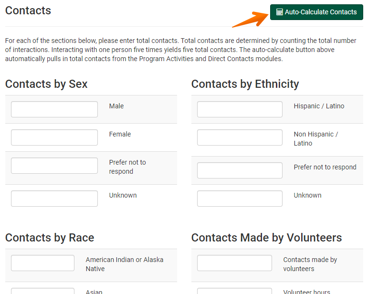Screen dimensions: 378x294
Task: Focus the Male contacts input field
Action: pos(54,109)
